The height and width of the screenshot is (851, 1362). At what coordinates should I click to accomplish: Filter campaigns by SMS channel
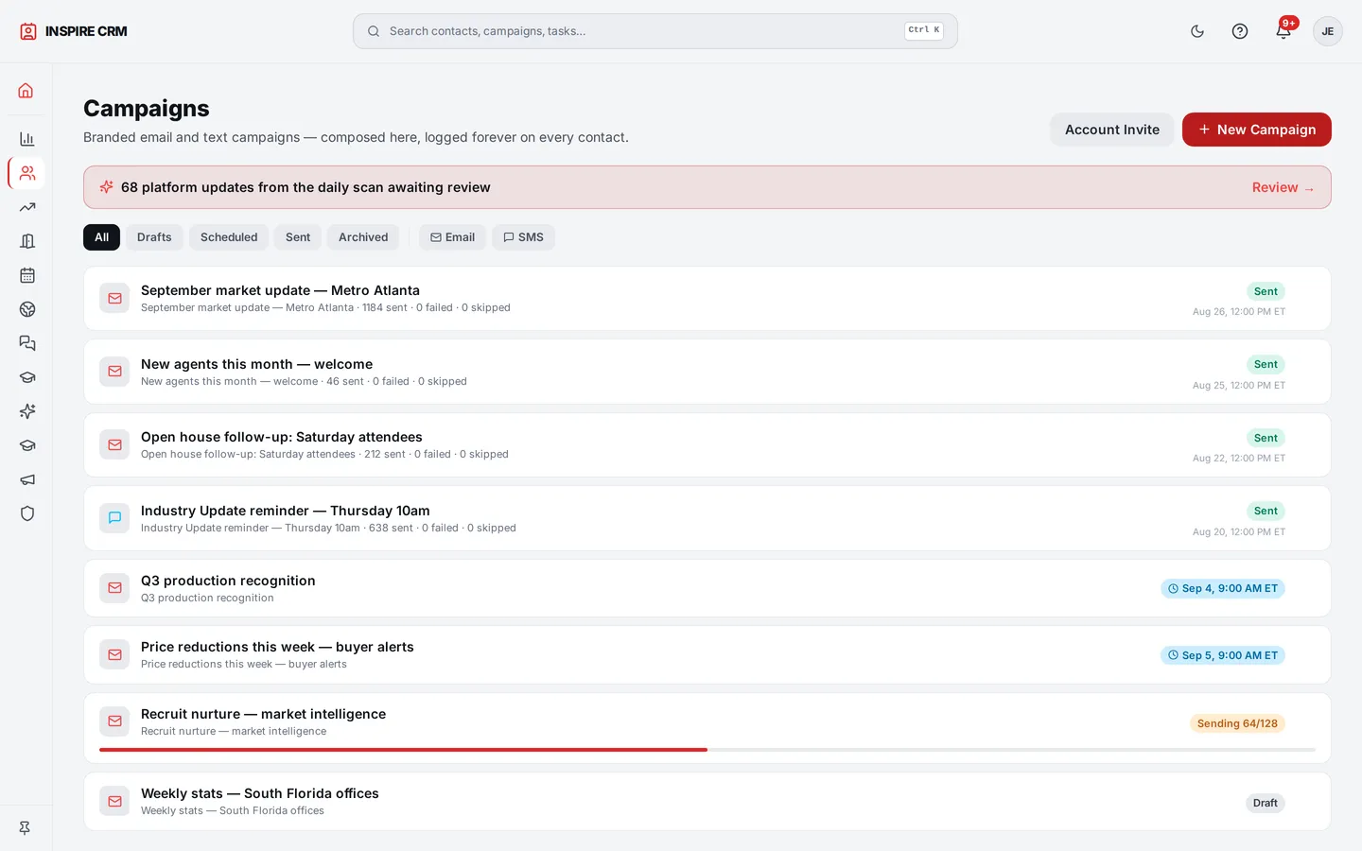point(523,237)
